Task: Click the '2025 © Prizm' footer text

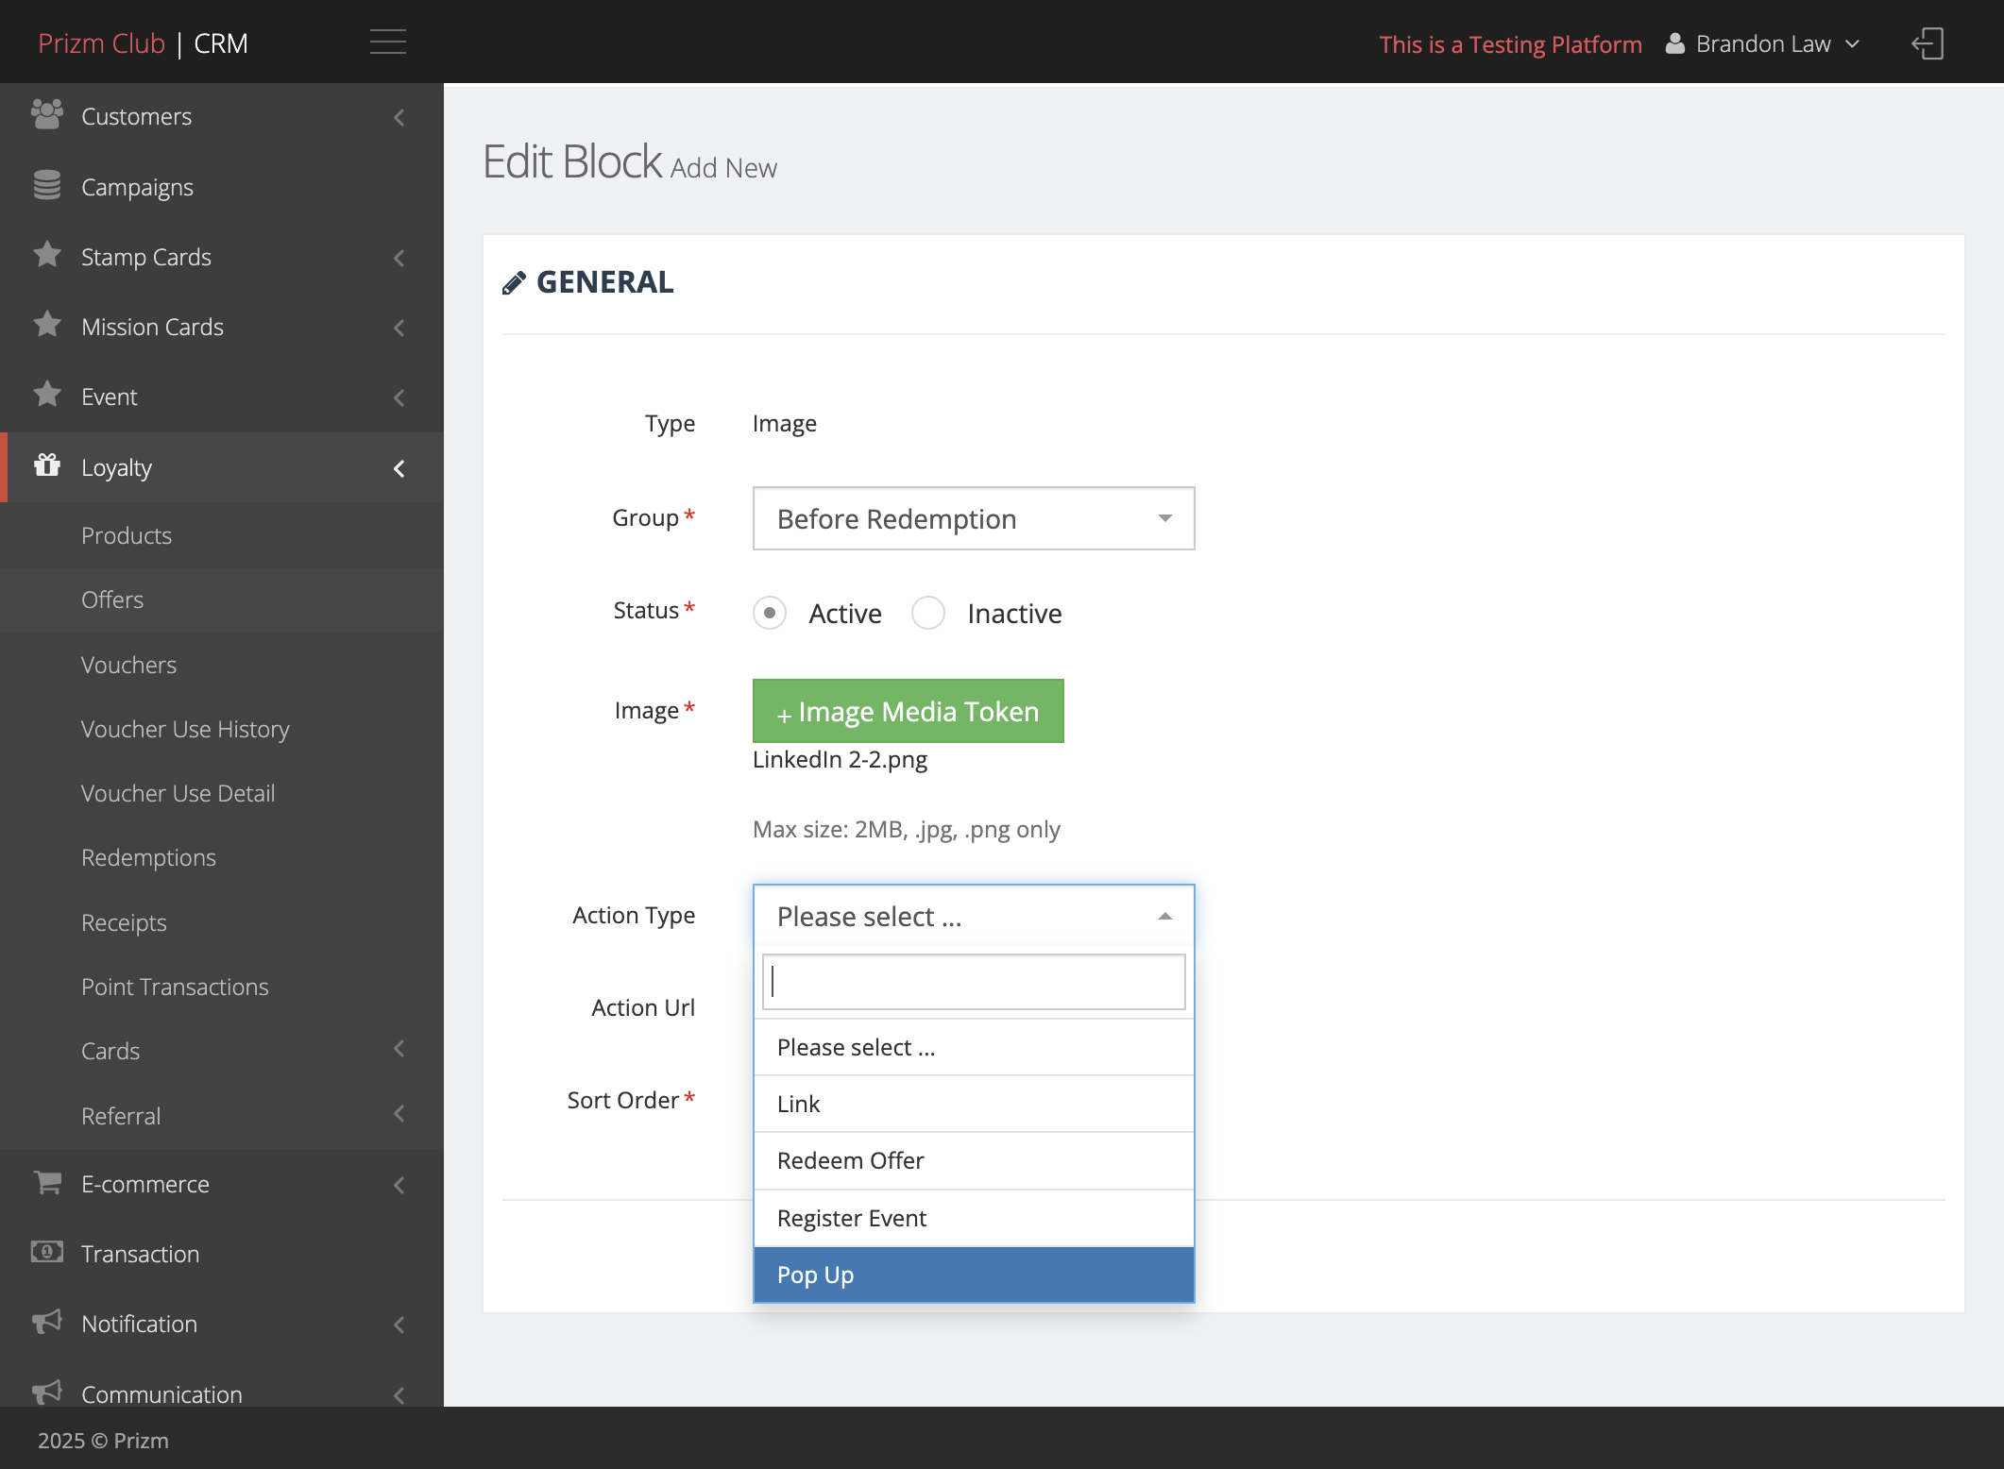Action: (103, 1440)
